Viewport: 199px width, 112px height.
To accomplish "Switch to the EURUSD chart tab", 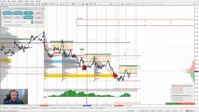I will click(x=5, y=108).
